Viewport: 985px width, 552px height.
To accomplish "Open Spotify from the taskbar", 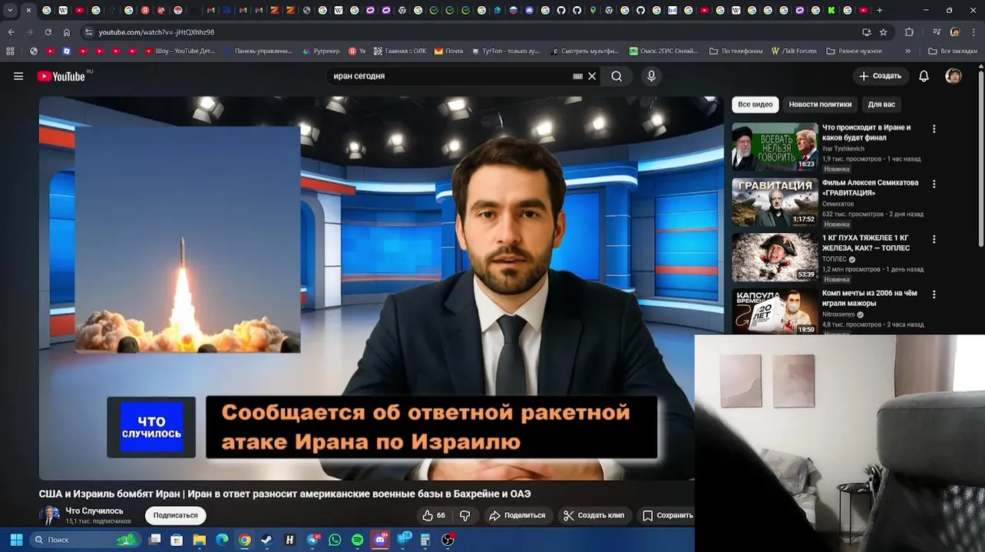I will (357, 540).
